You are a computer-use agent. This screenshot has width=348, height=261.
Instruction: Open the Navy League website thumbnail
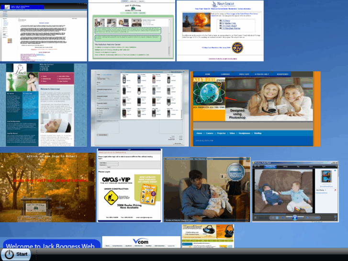click(220, 31)
